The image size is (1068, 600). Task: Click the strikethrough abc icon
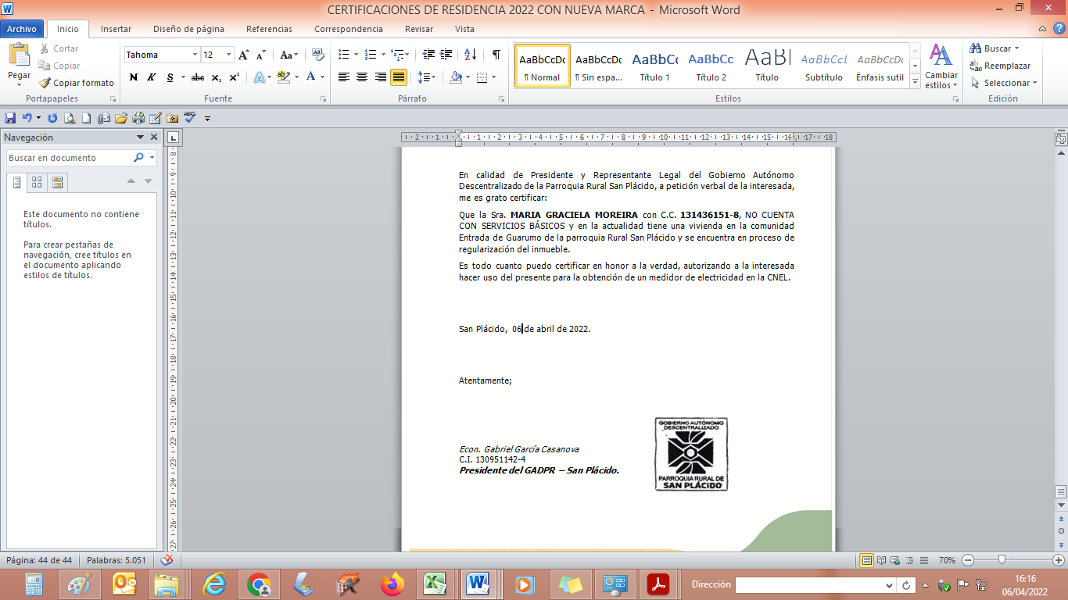tap(198, 77)
